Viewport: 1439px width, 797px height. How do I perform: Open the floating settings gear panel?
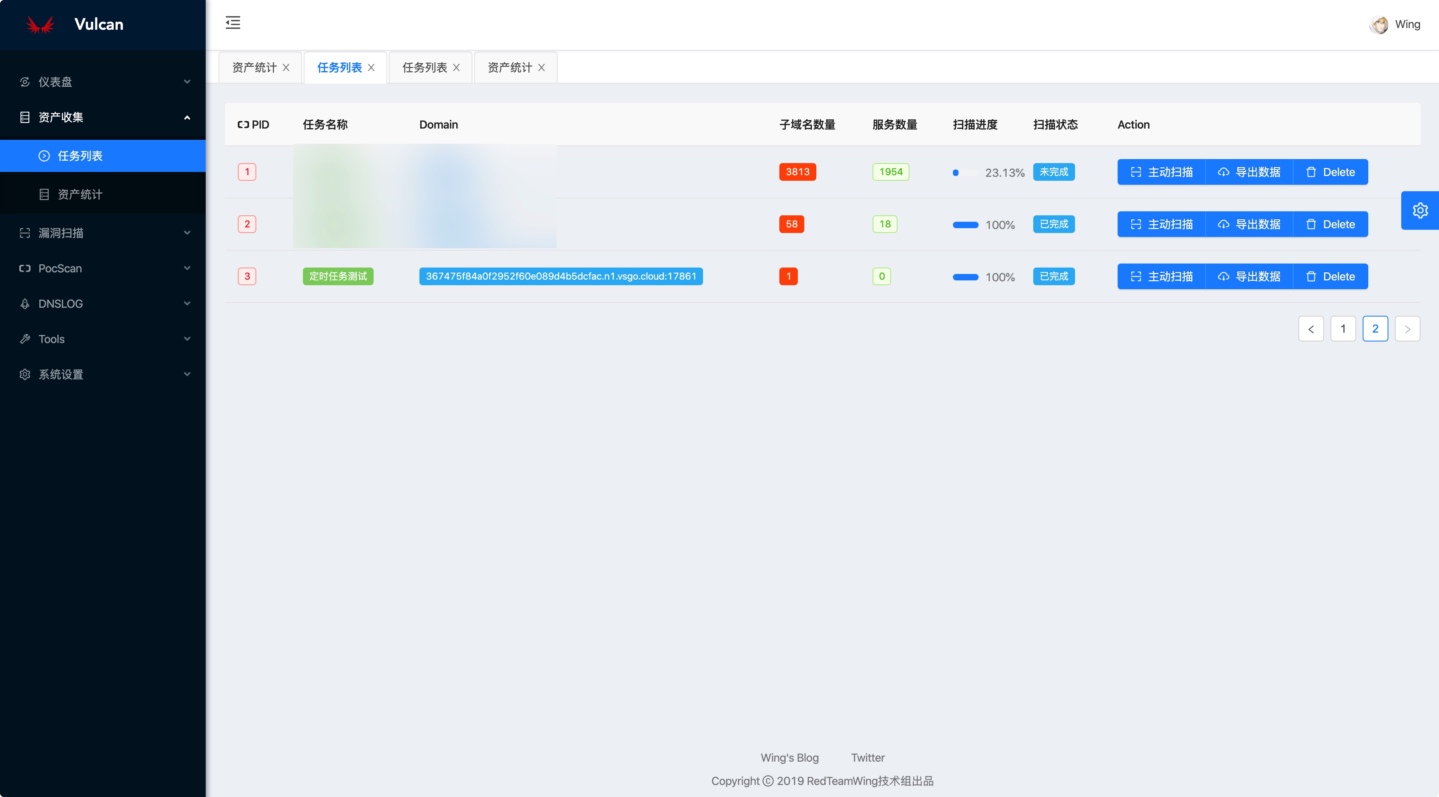(1420, 210)
